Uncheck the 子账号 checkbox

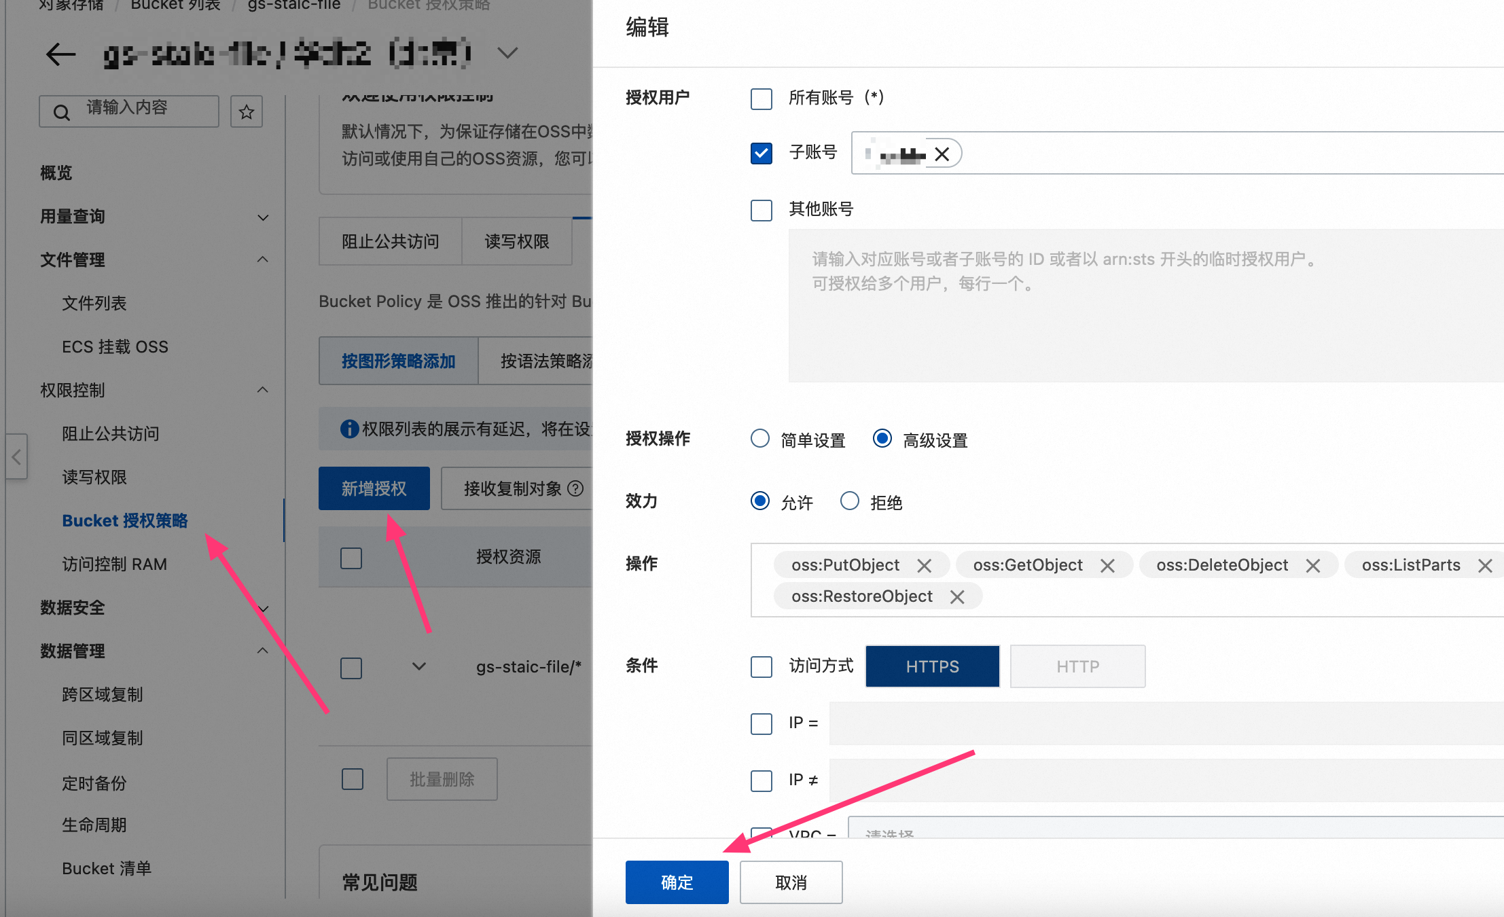click(x=762, y=153)
